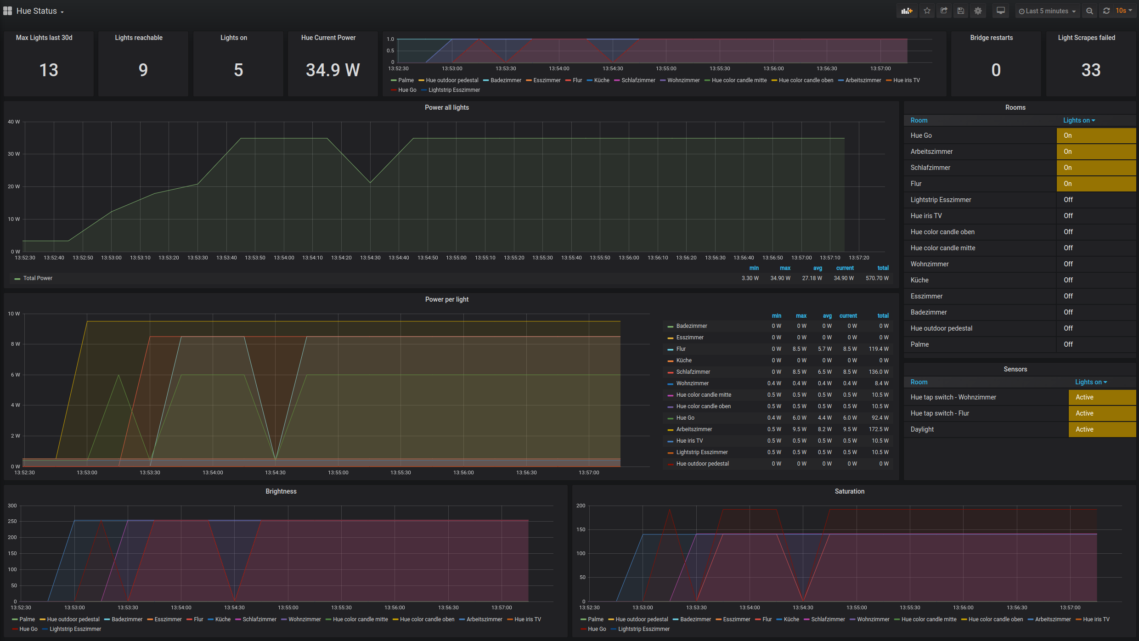The height and width of the screenshot is (641, 1139).
Task: Click the Brightness panel title
Action: [281, 491]
